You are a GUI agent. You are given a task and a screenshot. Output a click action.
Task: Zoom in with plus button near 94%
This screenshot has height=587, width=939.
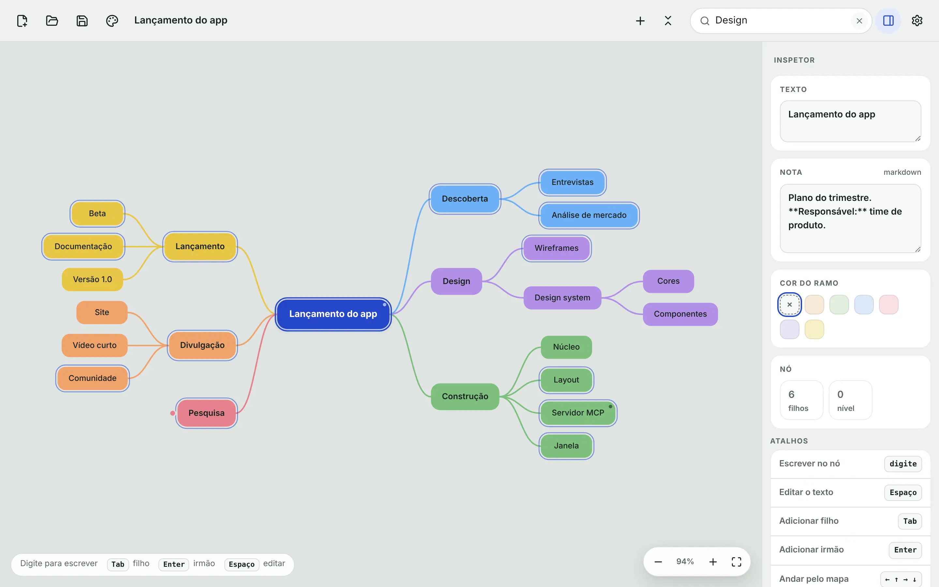(713, 562)
